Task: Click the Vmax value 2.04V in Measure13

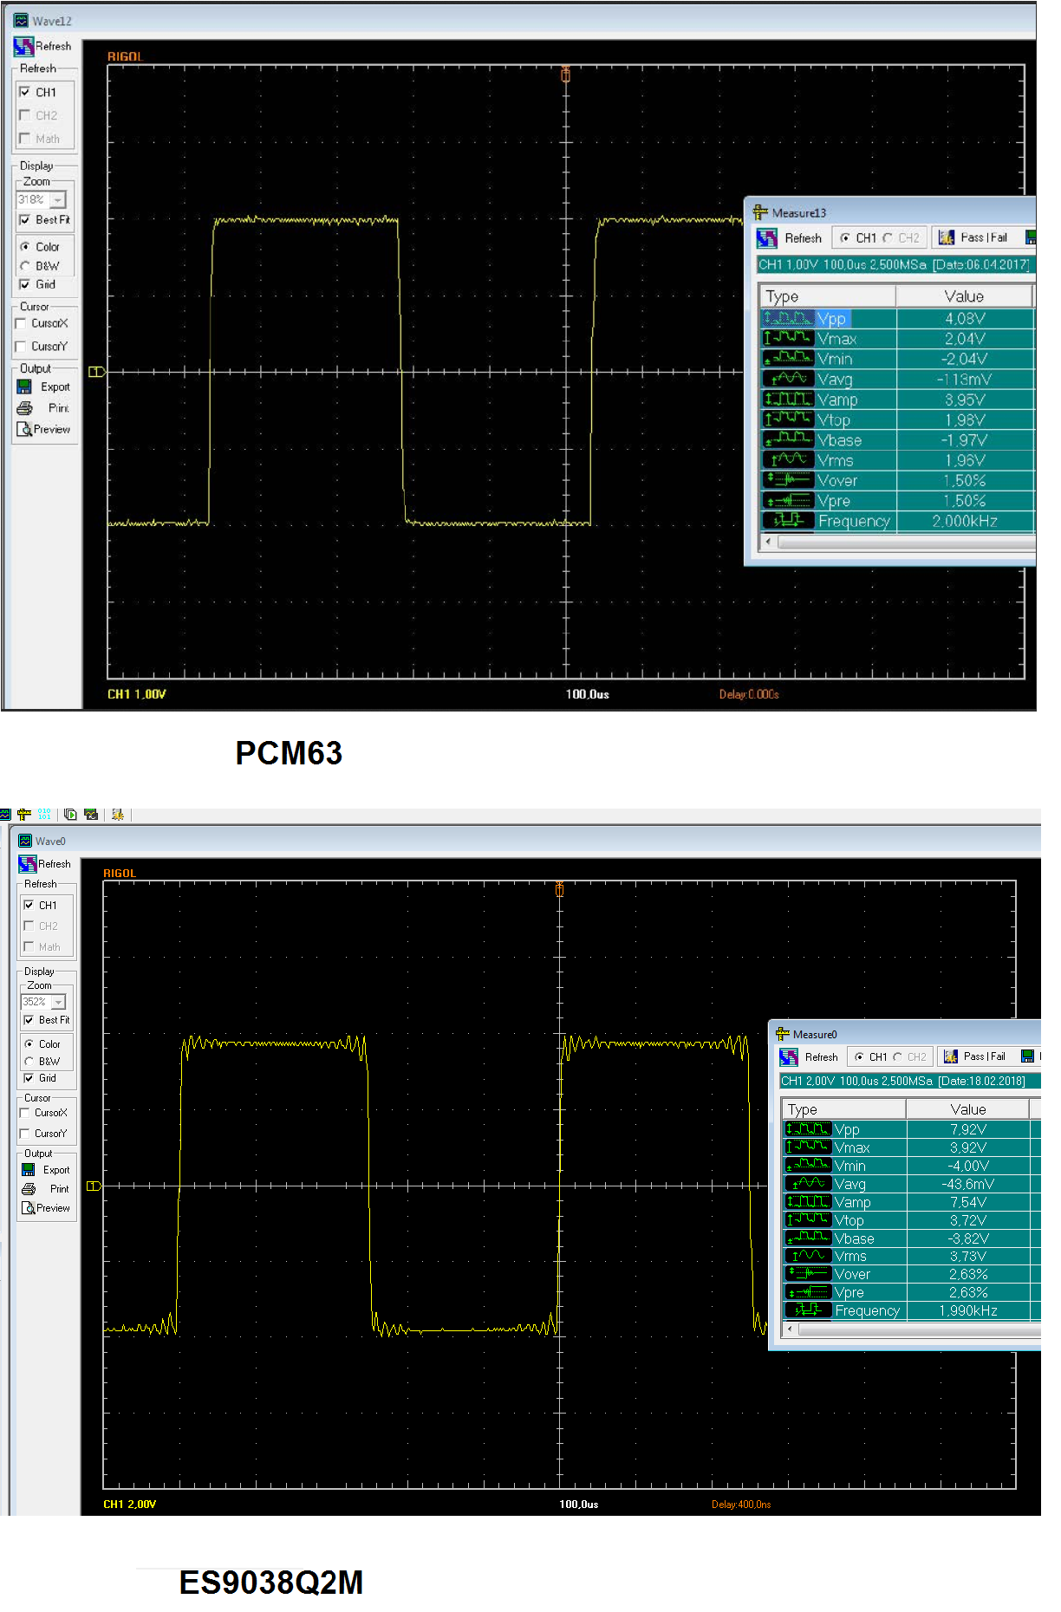Action: (x=965, y=339)
